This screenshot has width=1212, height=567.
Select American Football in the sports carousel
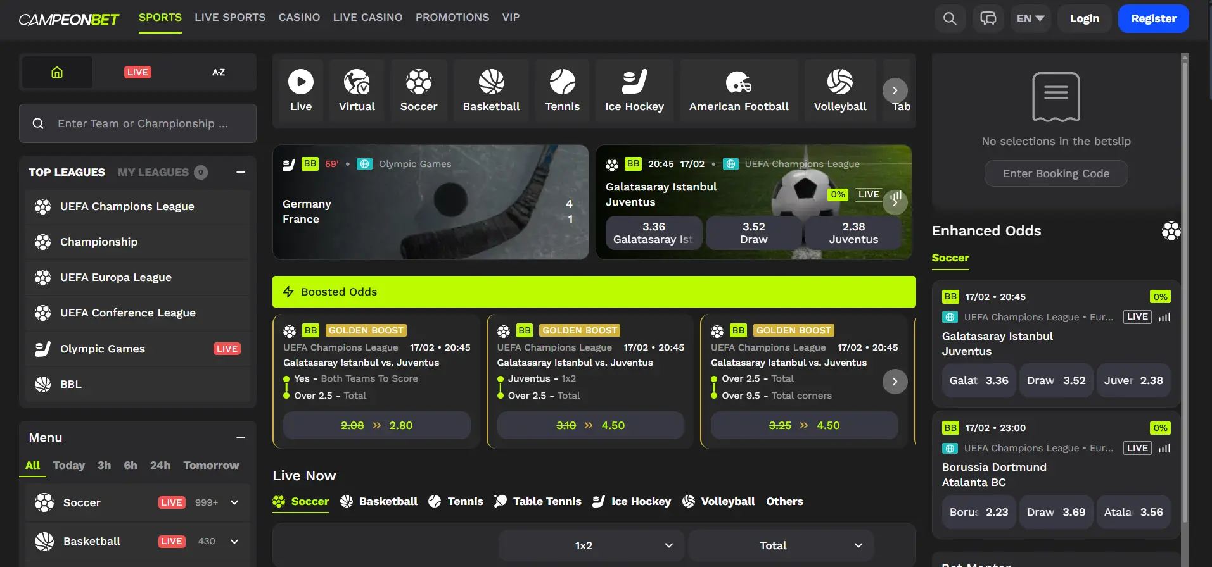739,90
